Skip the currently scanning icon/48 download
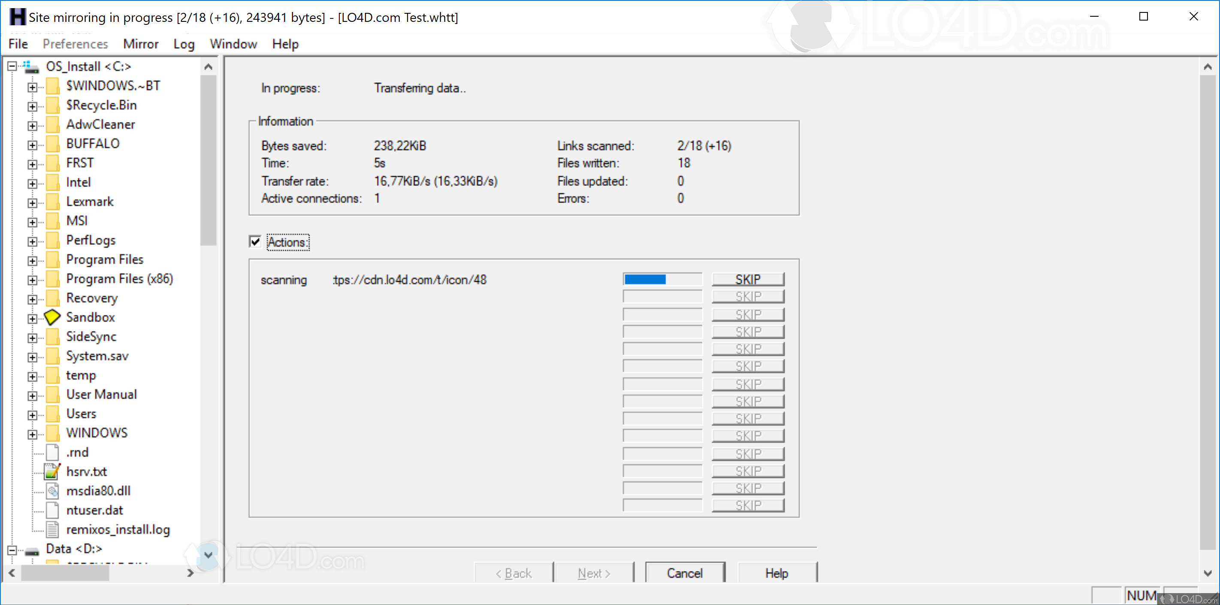Screen dimensions: 1220x605 click(747, 279)
